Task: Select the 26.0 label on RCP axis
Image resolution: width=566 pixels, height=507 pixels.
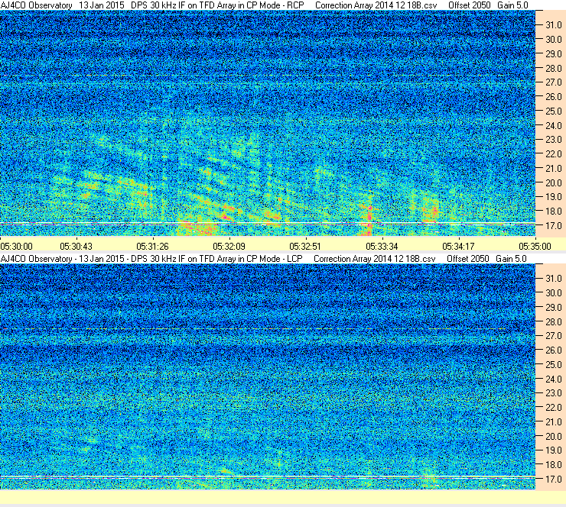Action: tap(554, 96)
